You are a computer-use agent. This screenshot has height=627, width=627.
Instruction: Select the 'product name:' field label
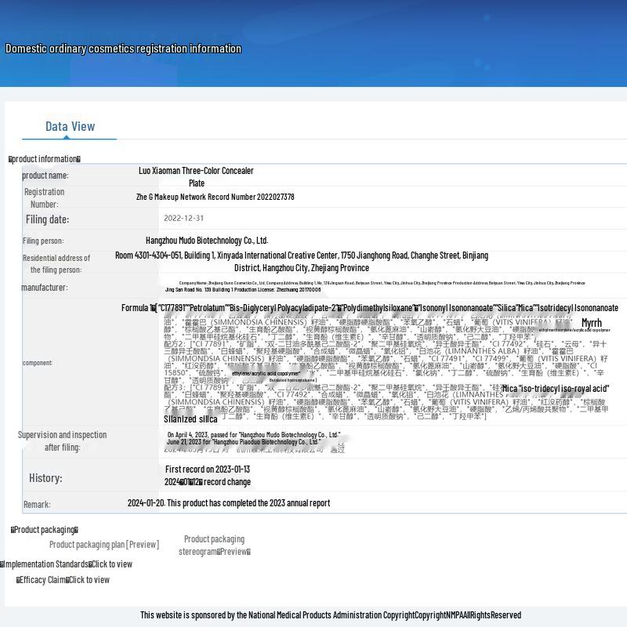pos(45,175)
